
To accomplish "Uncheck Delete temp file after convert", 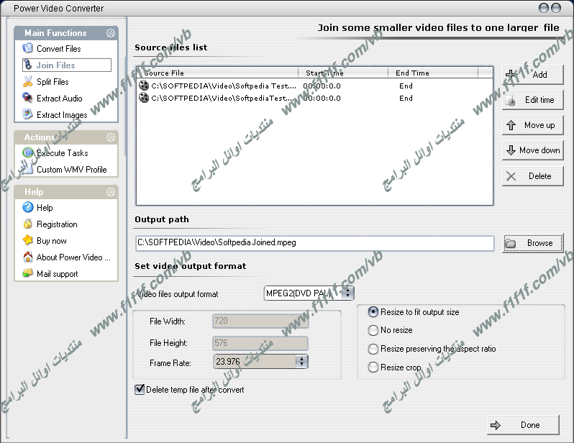I will (140, 390).
